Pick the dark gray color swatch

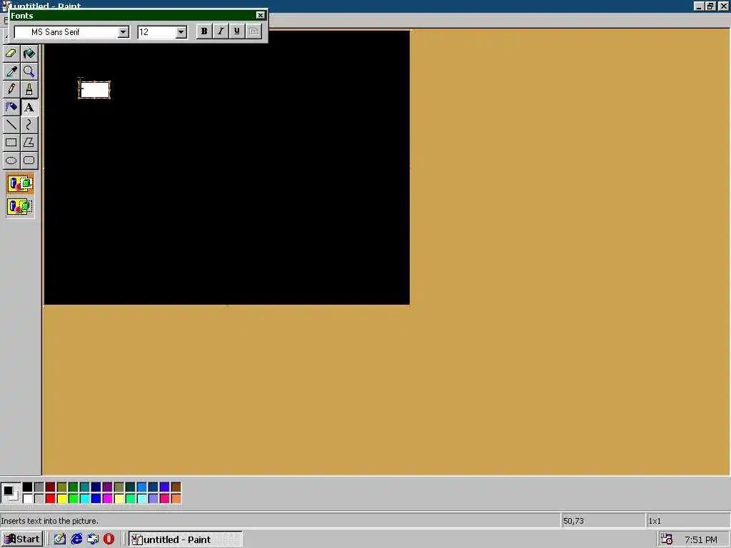[x=39, y=487]
